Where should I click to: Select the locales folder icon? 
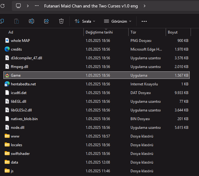pos(7,145)
